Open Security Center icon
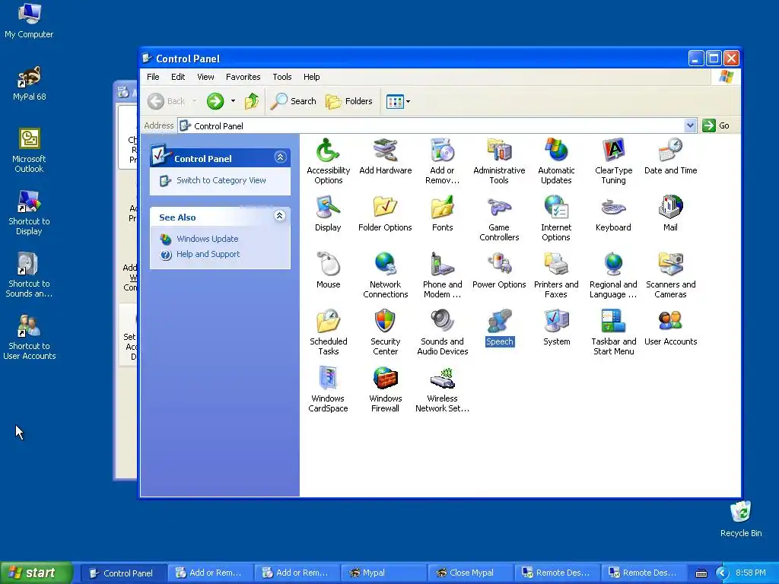The image size is (779, 584). (385, 332)
